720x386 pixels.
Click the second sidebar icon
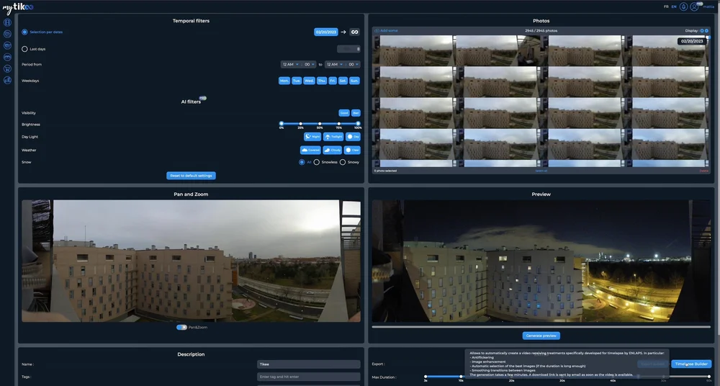tap(7, 34)
